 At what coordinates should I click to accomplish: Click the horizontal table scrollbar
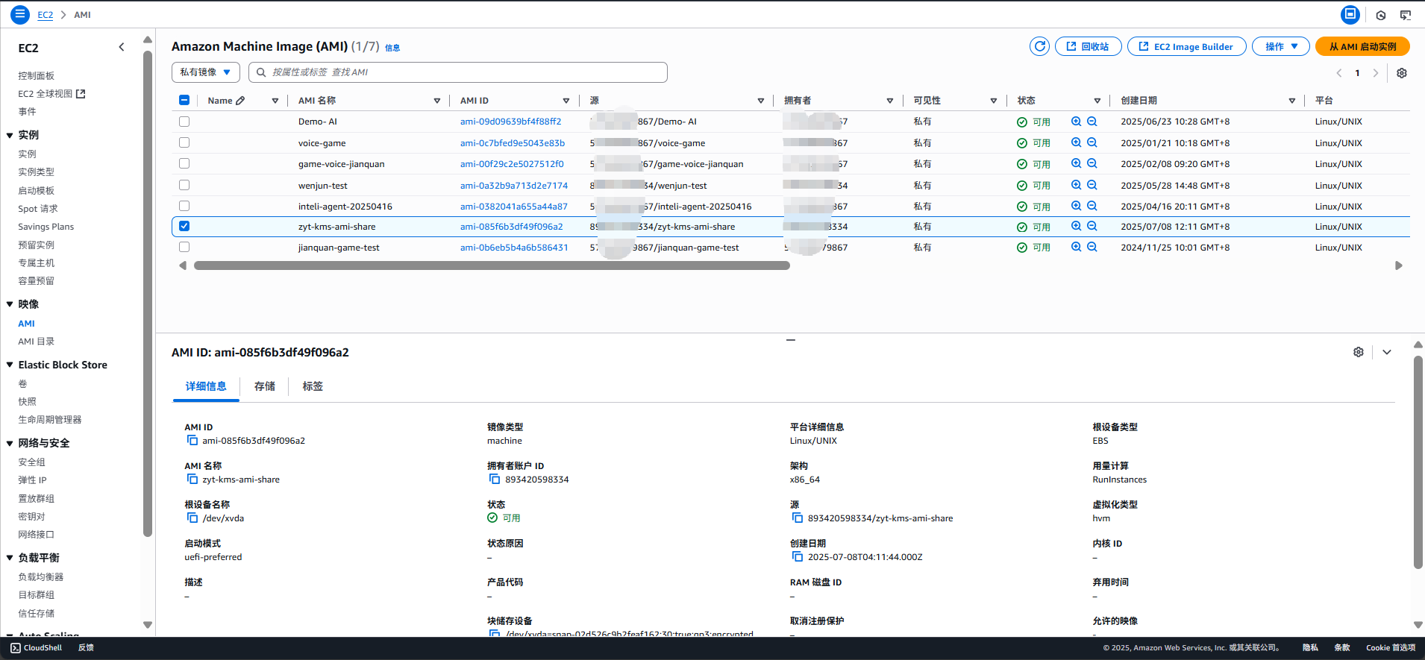(492, 265)
